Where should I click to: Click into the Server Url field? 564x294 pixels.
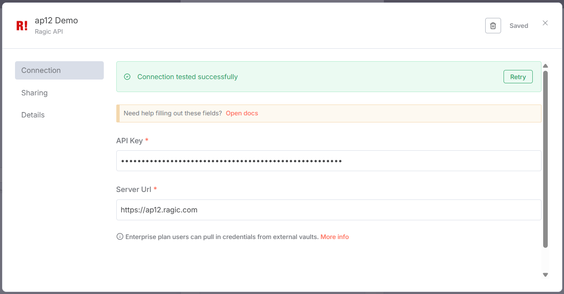pyautogui.click(x=328, y=210)
